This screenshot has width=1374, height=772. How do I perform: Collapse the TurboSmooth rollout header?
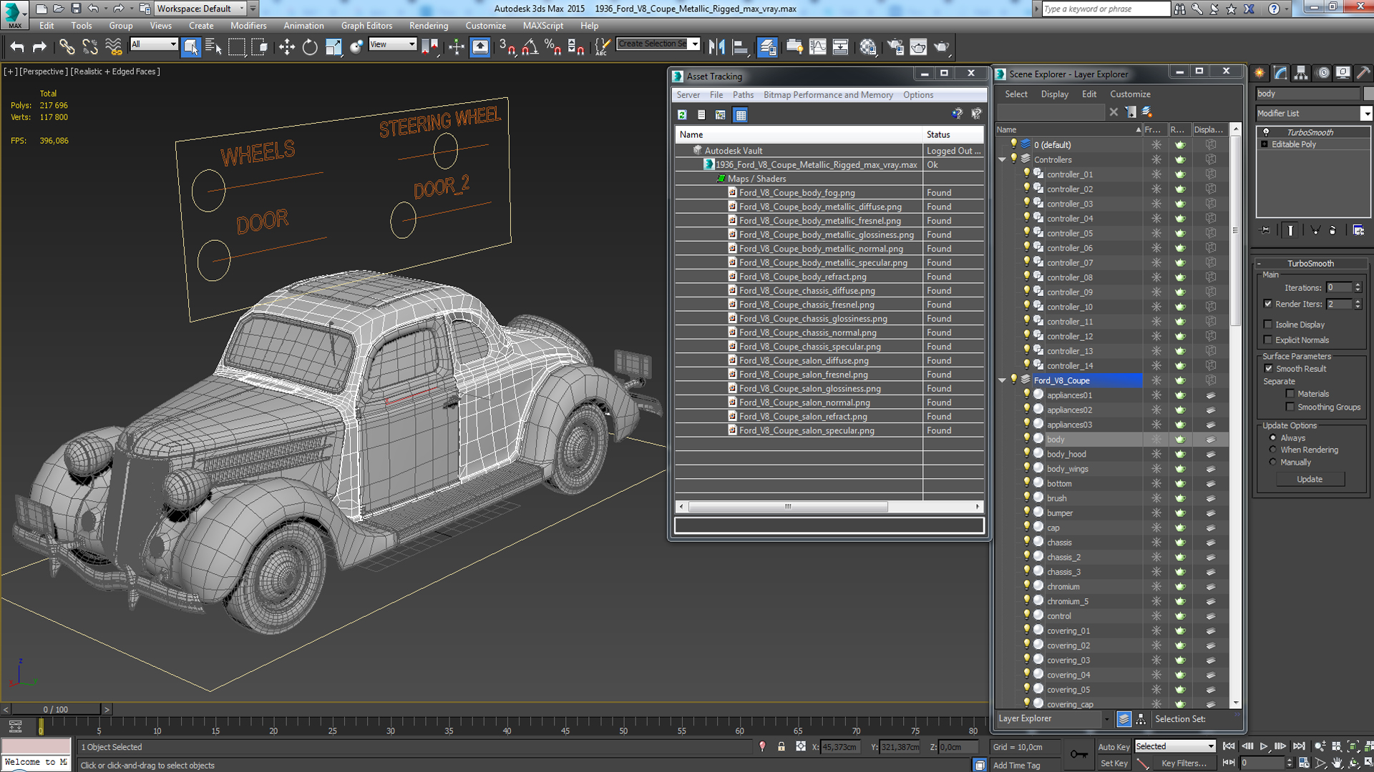click(x=1310, y=263)
